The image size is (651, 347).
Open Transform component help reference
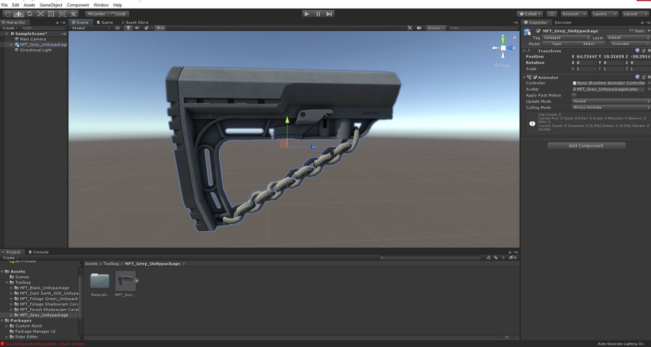(637, 51)
